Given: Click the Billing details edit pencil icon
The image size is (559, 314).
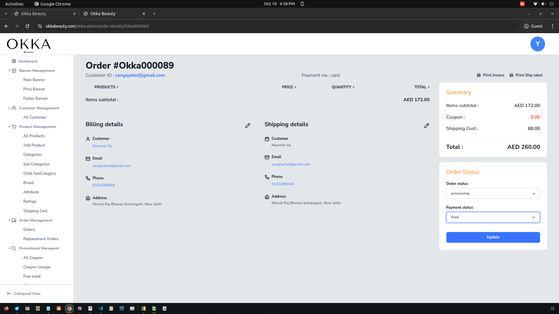Looking at the screenshot, I should pos(247,126).
